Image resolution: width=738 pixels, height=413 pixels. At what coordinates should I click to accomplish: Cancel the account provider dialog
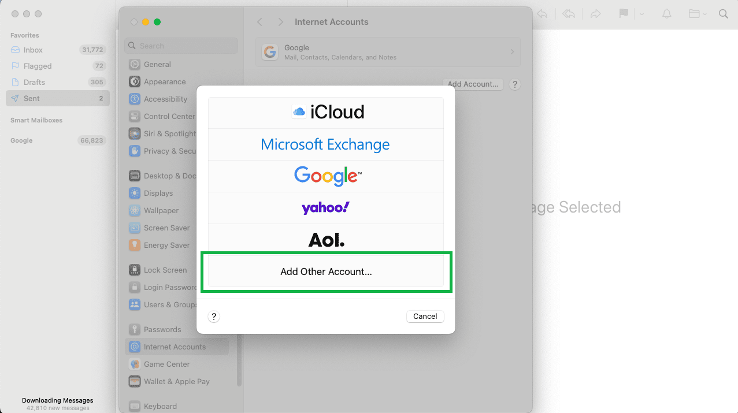click(x=425, y=316)
